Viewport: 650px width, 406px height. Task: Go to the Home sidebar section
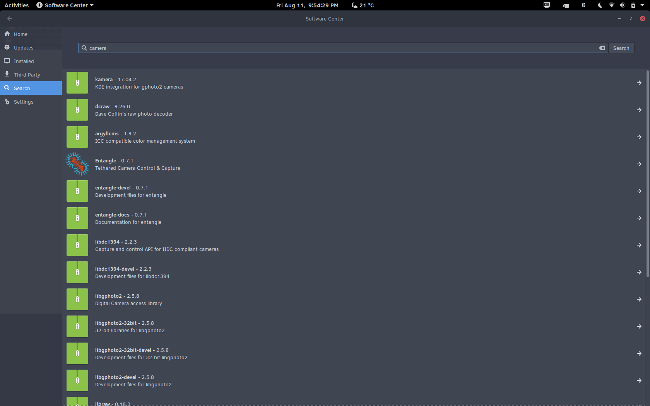tap(31, 34)
